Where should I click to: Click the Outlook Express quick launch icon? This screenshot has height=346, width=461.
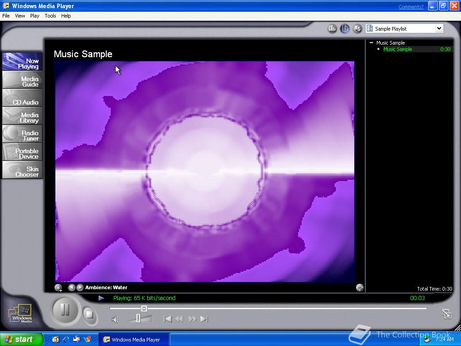[77, 340]
